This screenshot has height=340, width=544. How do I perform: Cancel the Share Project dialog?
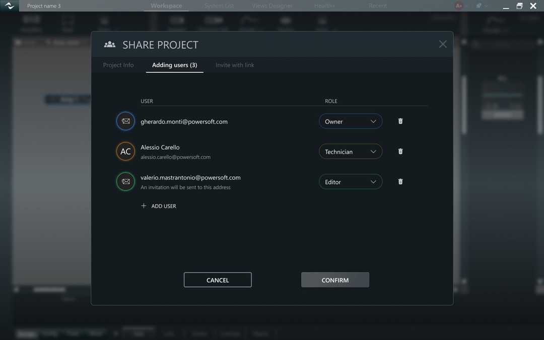coord(218,280)
